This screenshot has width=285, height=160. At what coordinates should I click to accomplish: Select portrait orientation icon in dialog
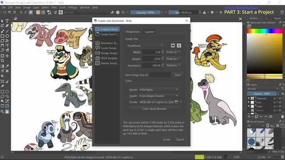coord(179,45)
